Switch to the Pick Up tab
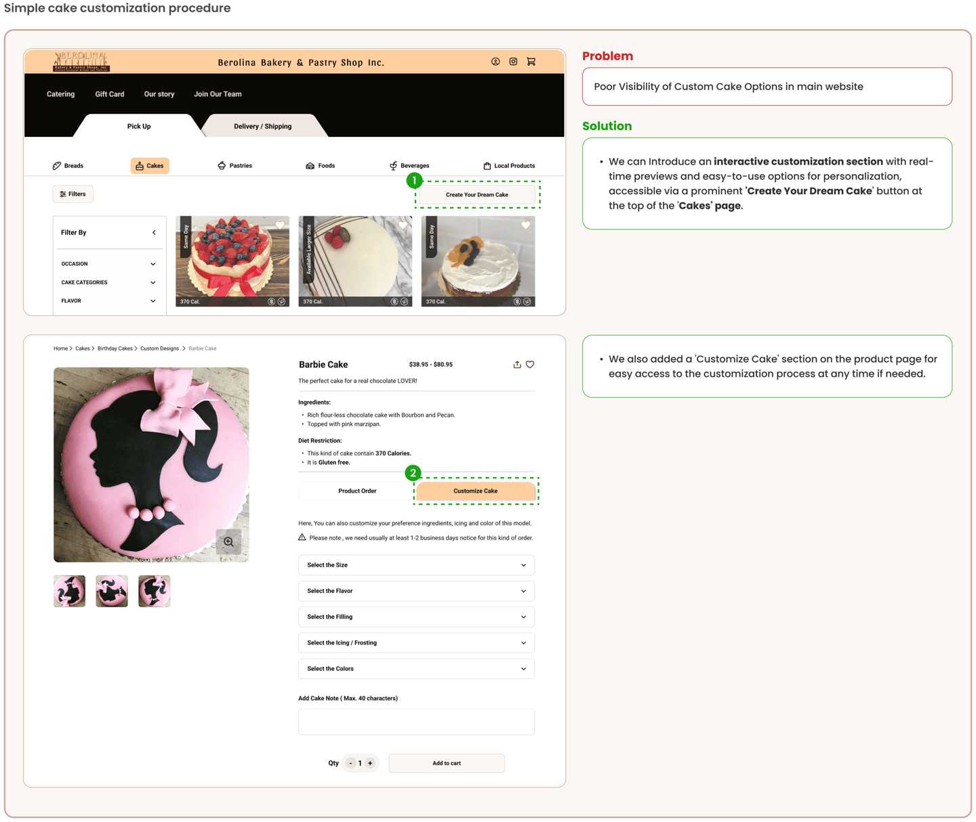 [x=139, y=126]
